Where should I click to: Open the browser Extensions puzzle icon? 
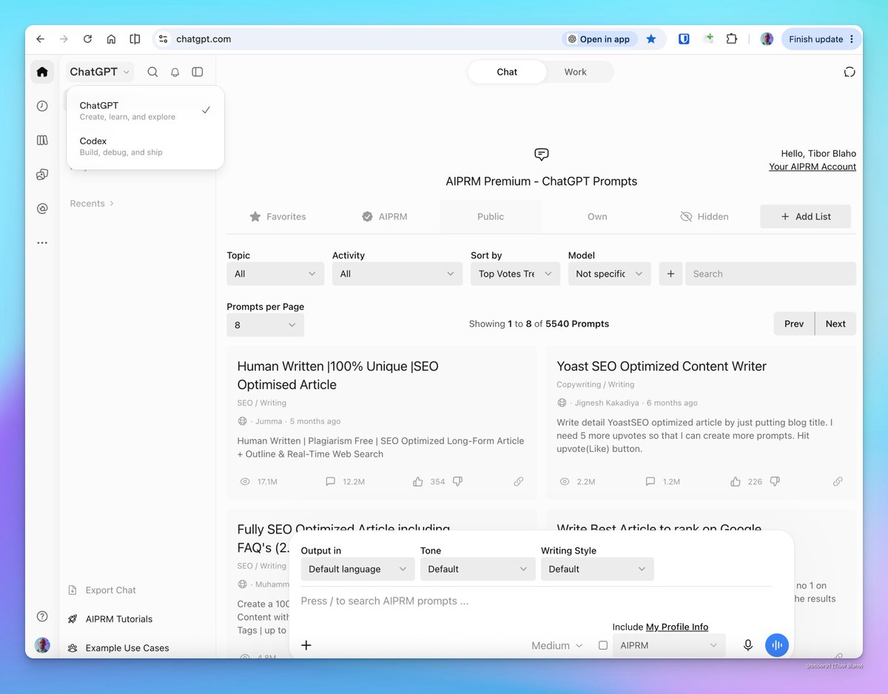732,39
